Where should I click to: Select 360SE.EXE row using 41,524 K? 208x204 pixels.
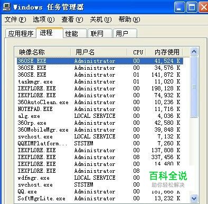click(x=100, y=61)
